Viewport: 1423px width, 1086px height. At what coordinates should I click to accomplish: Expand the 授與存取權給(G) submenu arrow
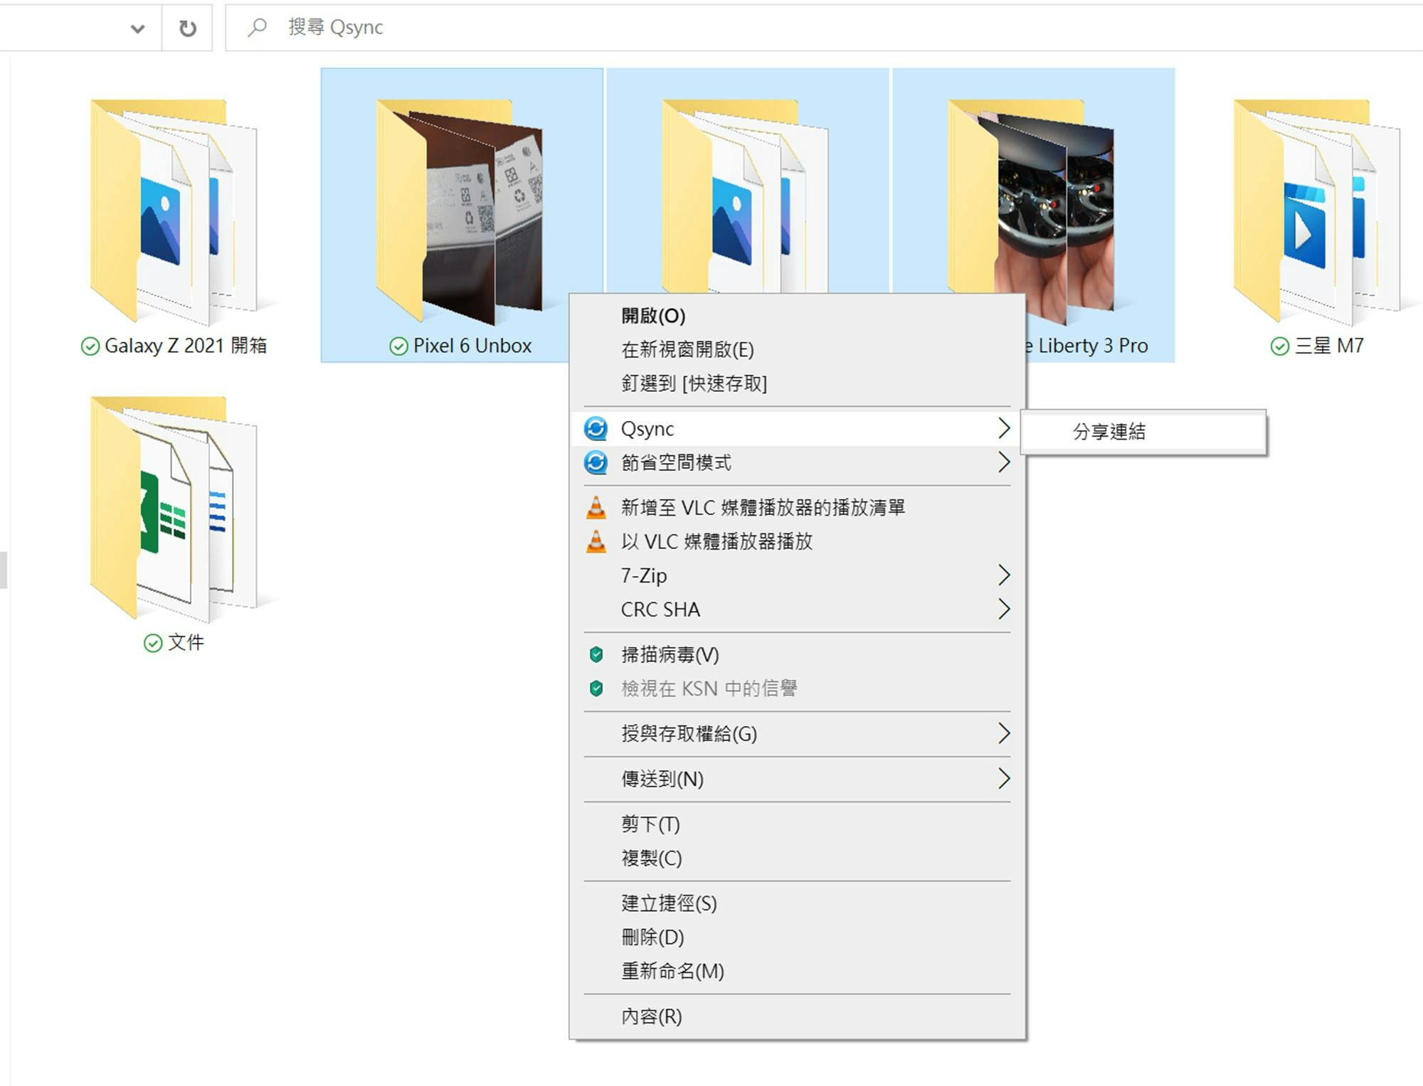point(1003,733)
